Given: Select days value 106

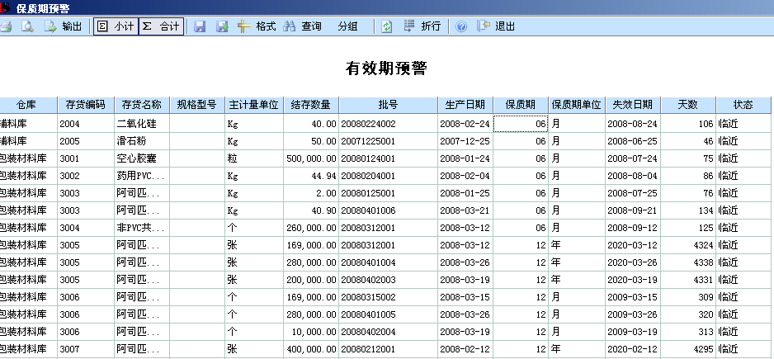Looking at the screenshot, I should [689, 124].
